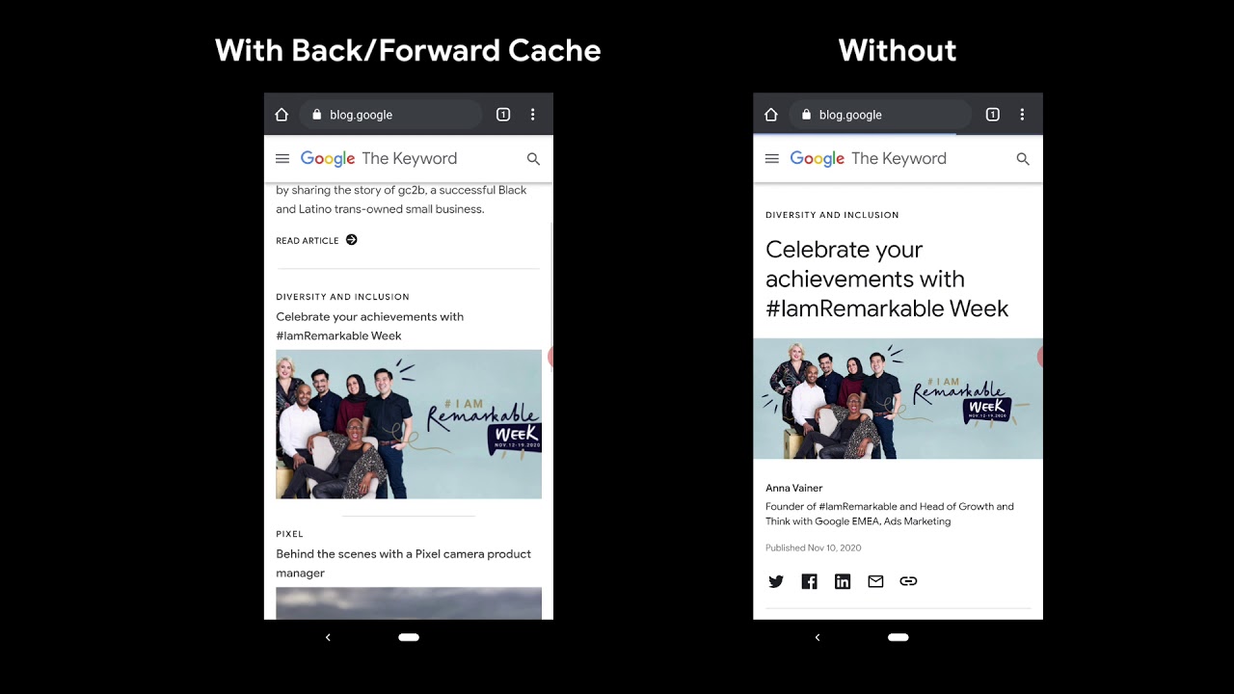Image resolution: width=1234 pixels, height=694 pixels.
Task: Open hamburger menu on right Keyword page
Action: pyautogui.click(x=771, y=159)
